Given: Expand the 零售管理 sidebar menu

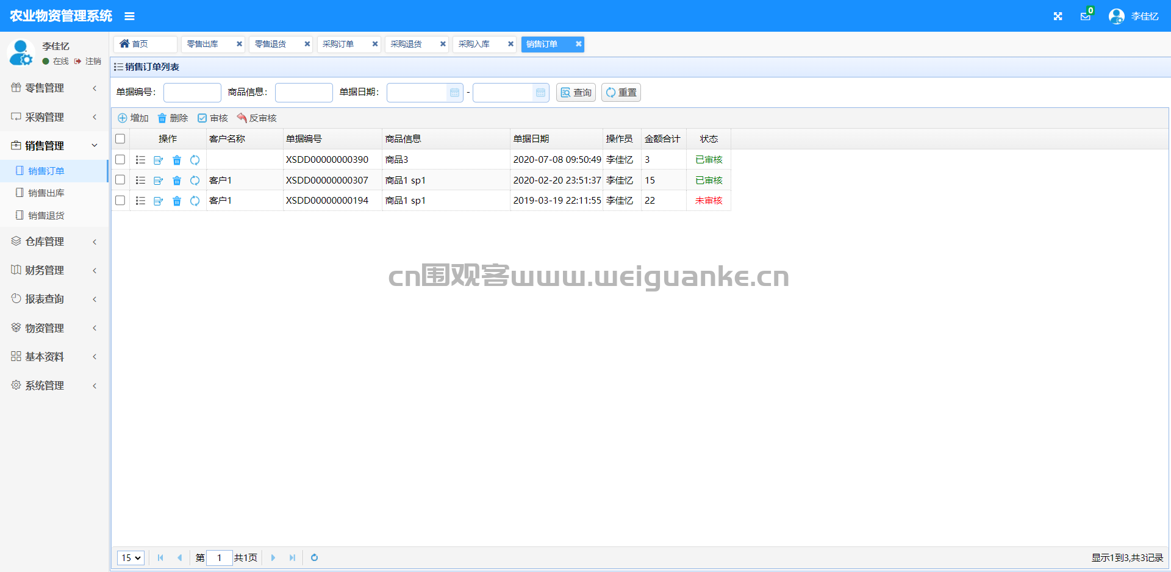Looking at the screenshot, I should 54,88.
